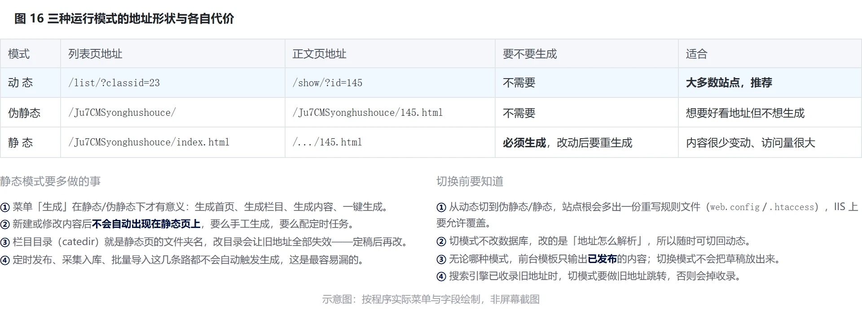Click the note starting '定时发布、采集入库'
Screen dimensions: 862x316
pyautogui.click(x=182, y=259)
